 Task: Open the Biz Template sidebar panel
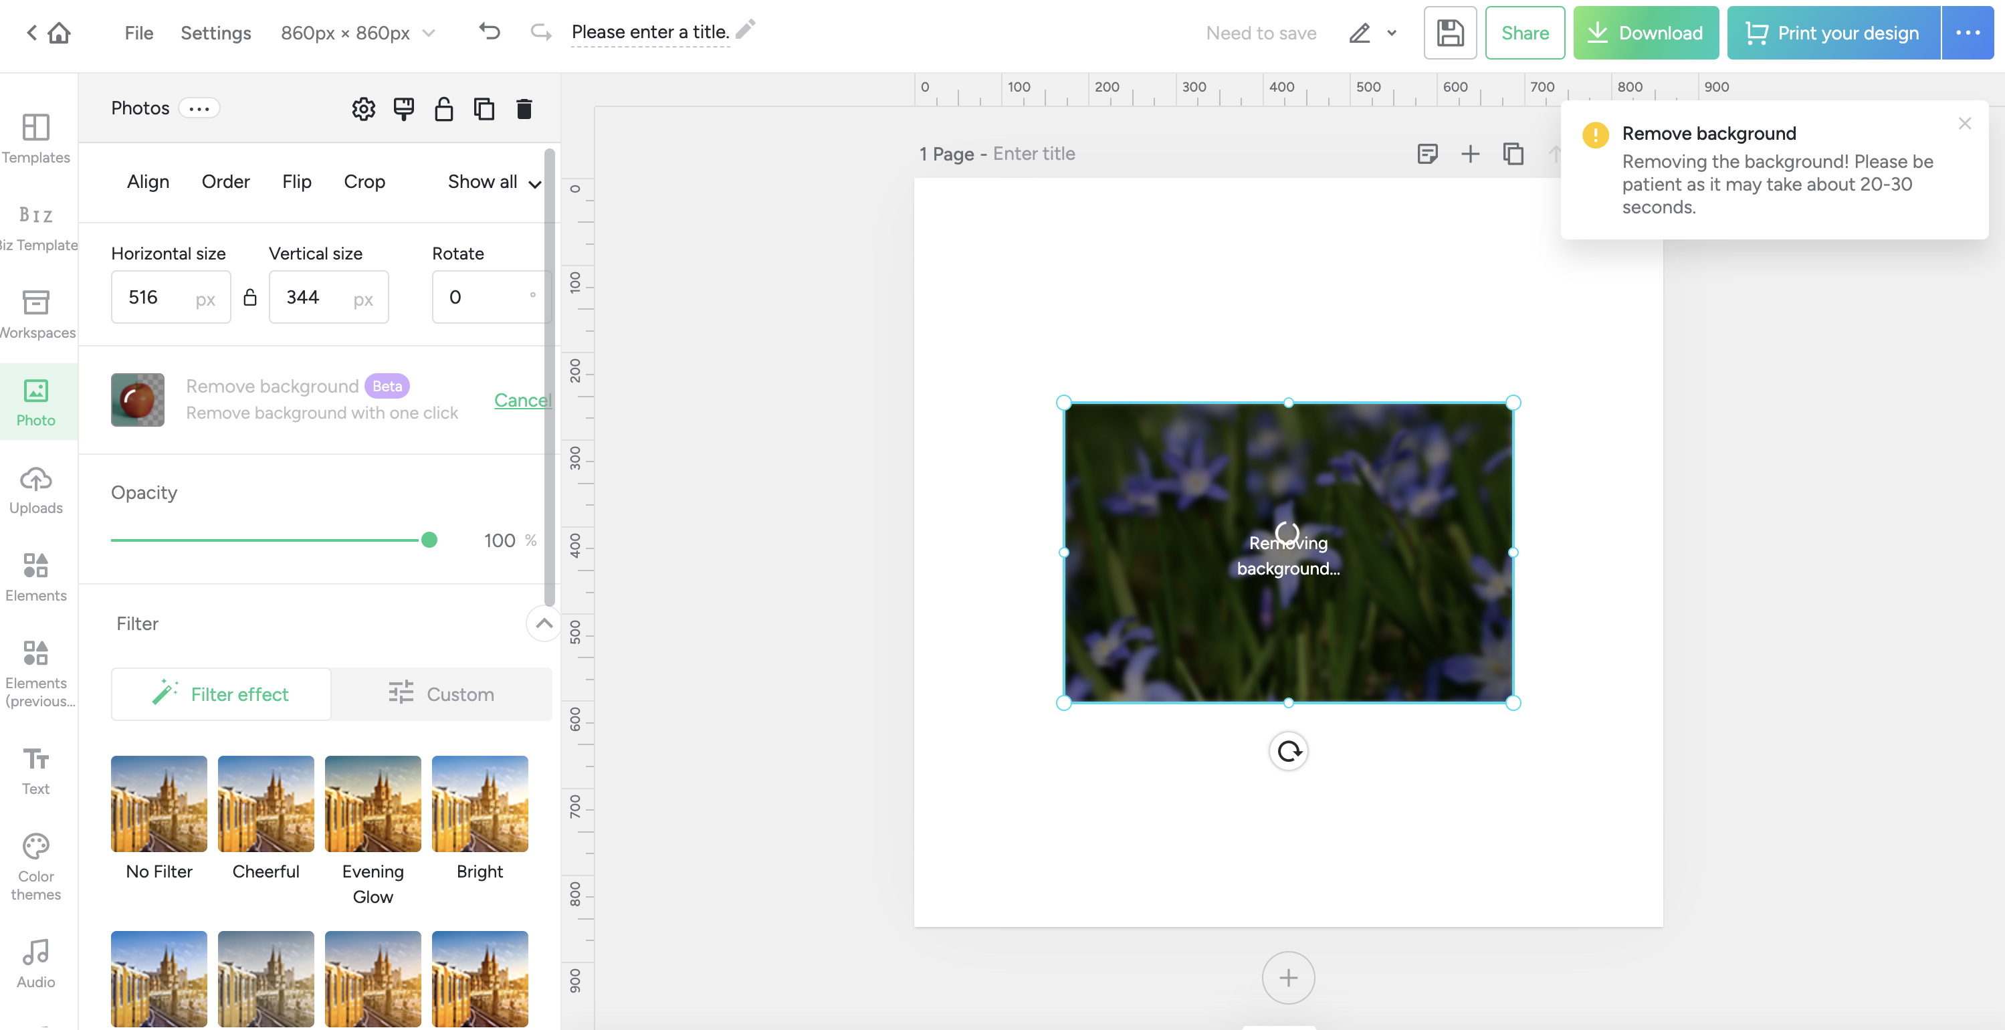(36, 228)
